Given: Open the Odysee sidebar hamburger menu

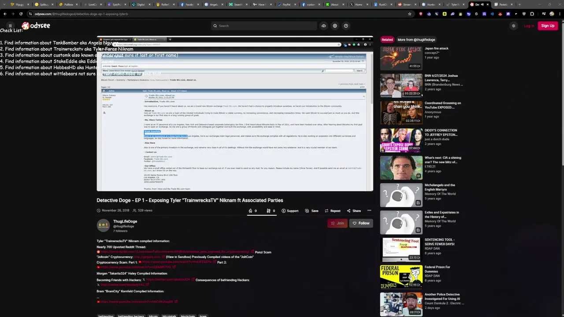Looking at the screenshot, I should [10, 26].
